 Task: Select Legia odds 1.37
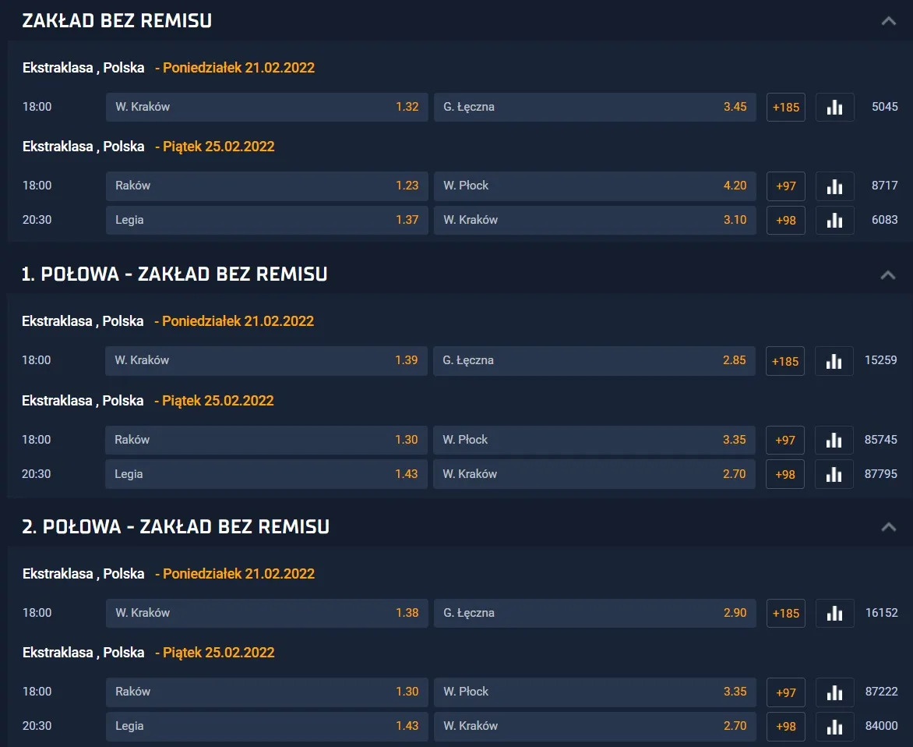tap(266, 220)
